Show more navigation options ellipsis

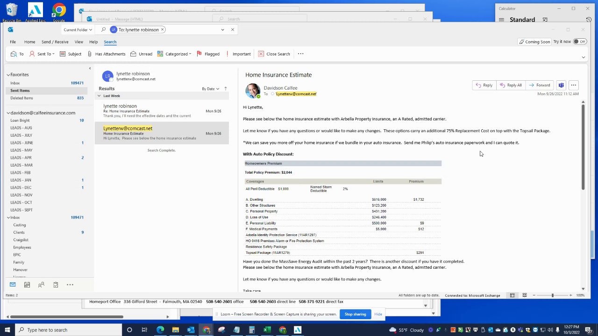(70, 285)
